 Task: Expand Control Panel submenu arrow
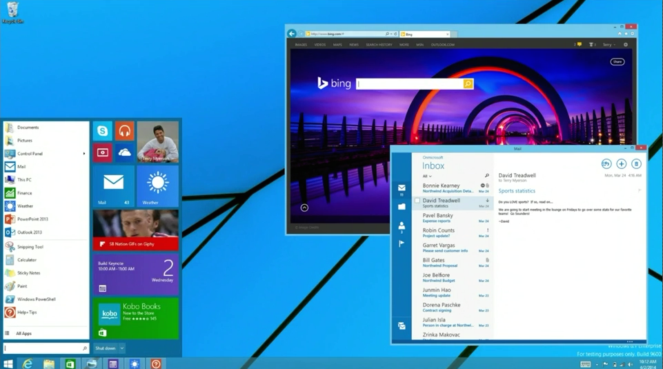tap(83, 153)
